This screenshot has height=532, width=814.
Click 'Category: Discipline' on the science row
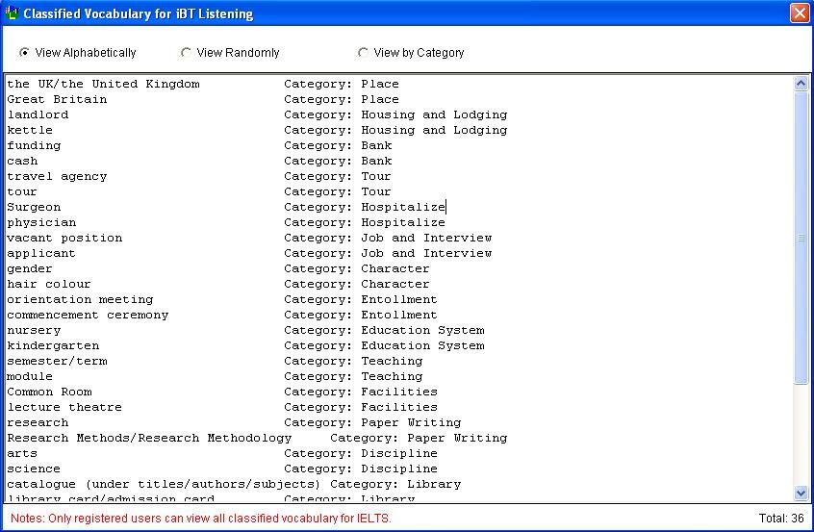(361, 469)
